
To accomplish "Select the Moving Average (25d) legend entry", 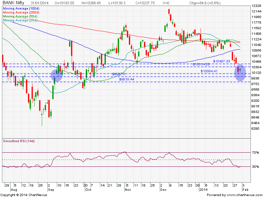I will click(x=20, y=20).
